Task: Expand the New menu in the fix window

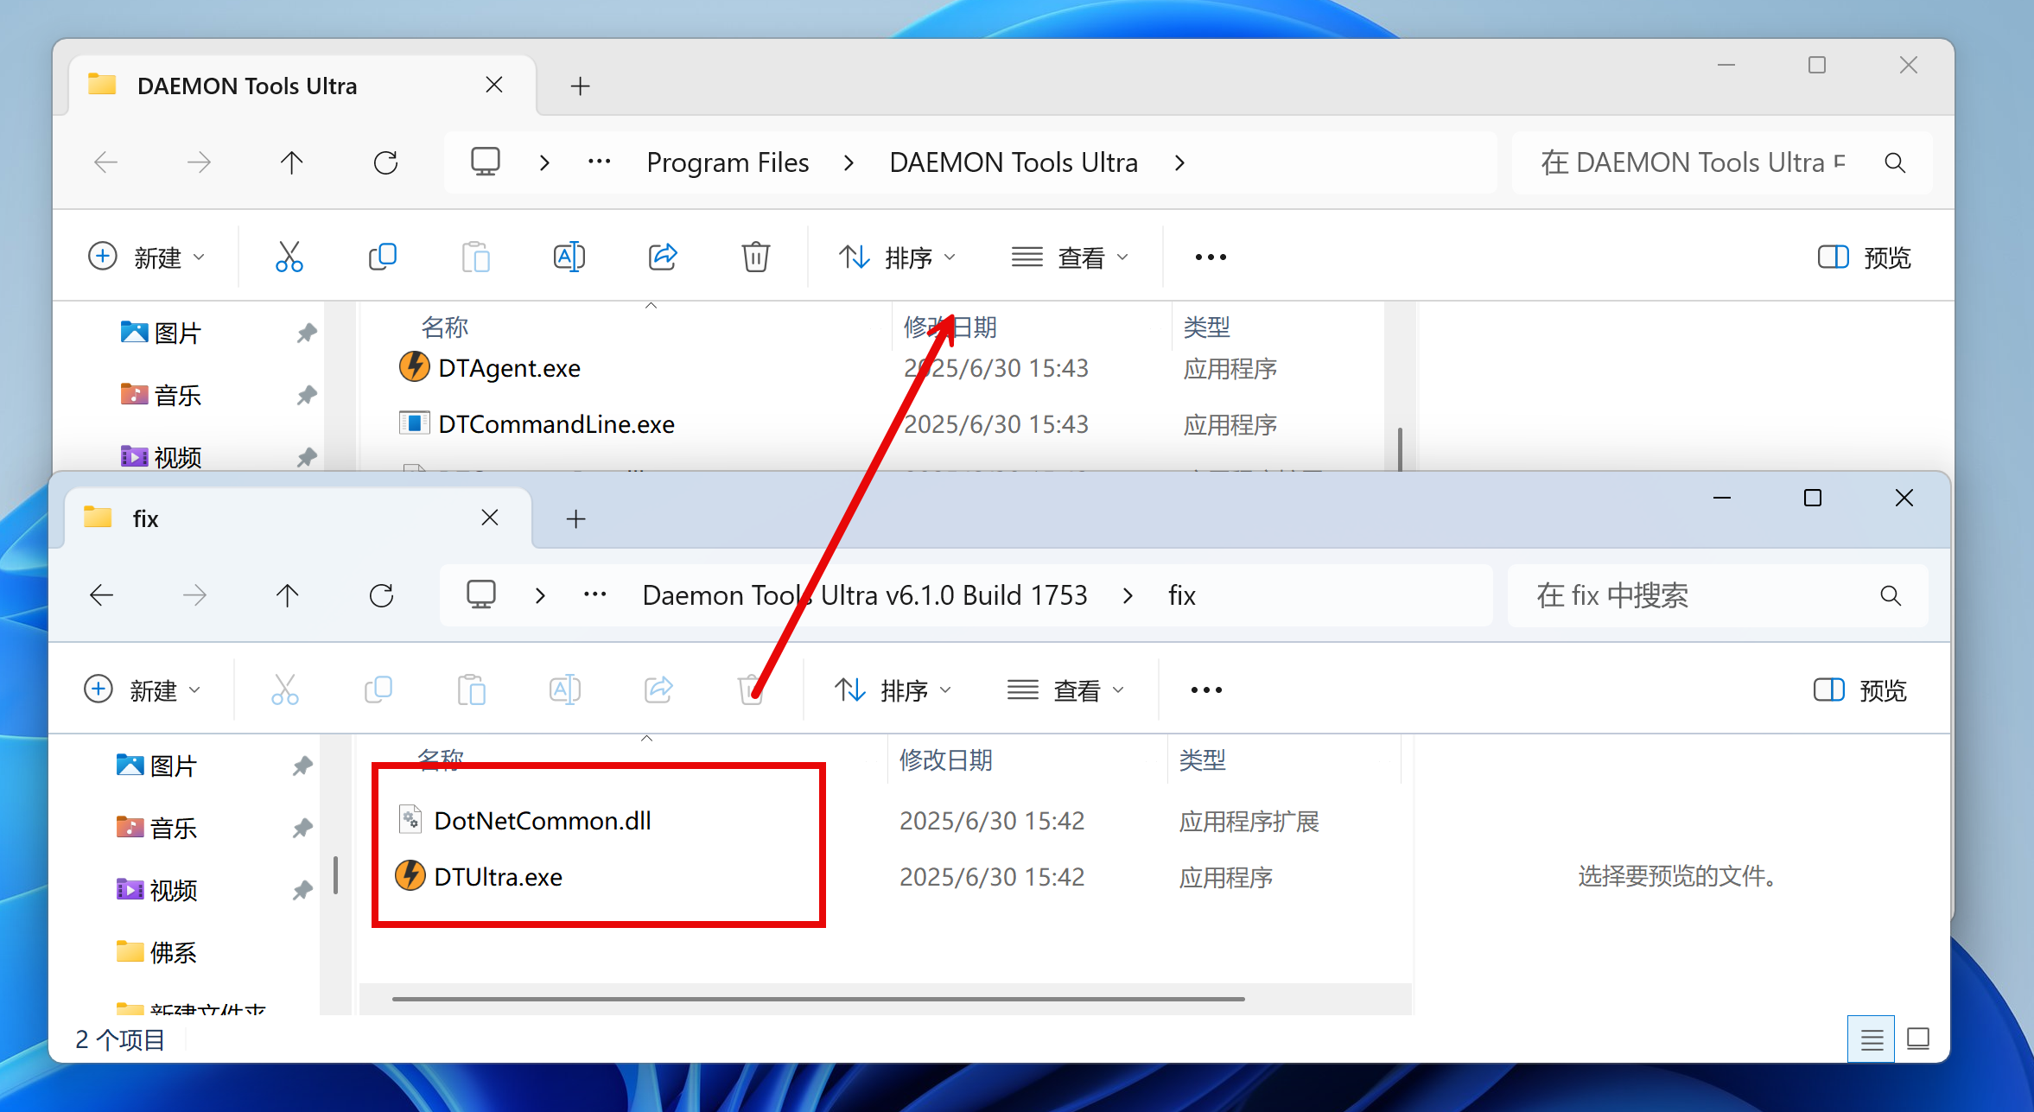Action: coord(143,690)
